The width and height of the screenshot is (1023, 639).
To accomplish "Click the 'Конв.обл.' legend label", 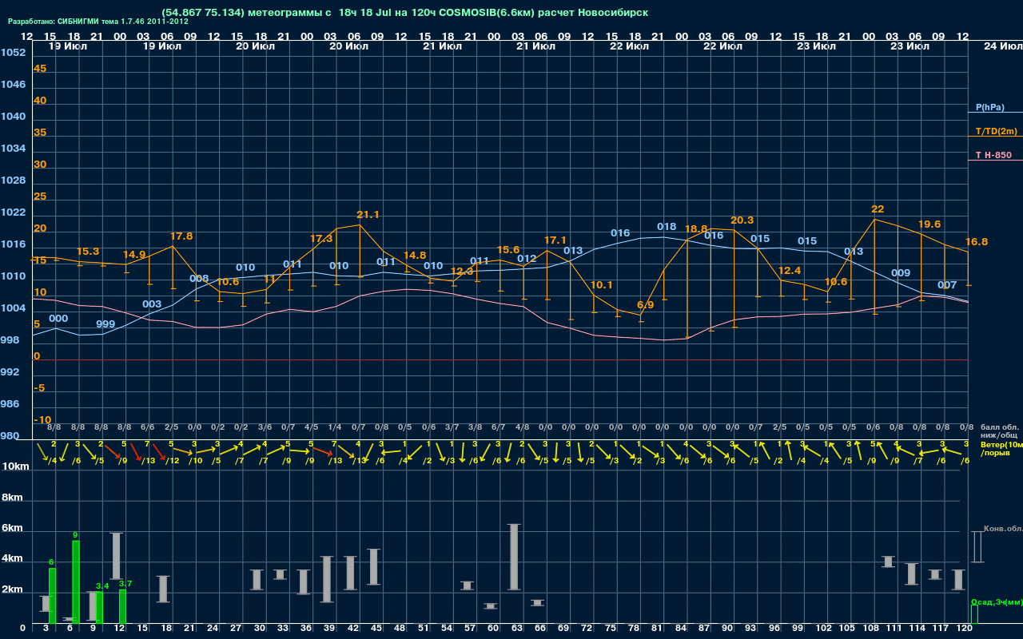I will point(1003,529).
